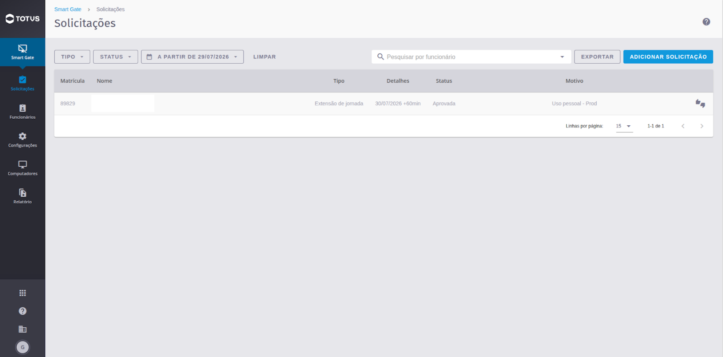Click the approve/reject thumbs icon for 89829
723x357 pixels.
(700, 104)
